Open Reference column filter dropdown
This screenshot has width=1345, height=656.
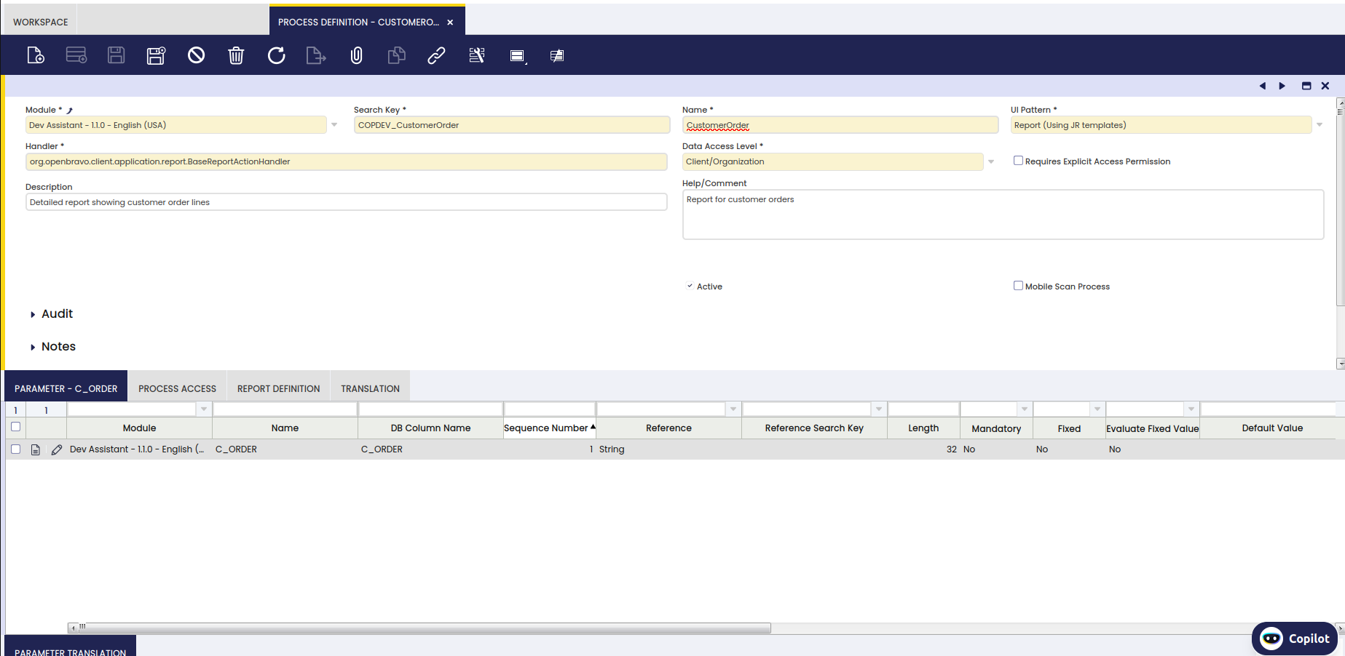(733, 409)
